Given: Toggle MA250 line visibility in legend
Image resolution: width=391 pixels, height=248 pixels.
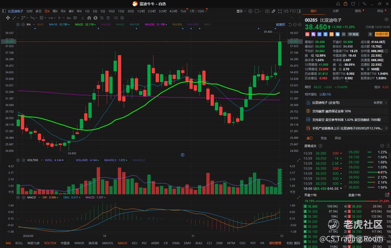Looking at the screenshot, I should coord(156,24).
